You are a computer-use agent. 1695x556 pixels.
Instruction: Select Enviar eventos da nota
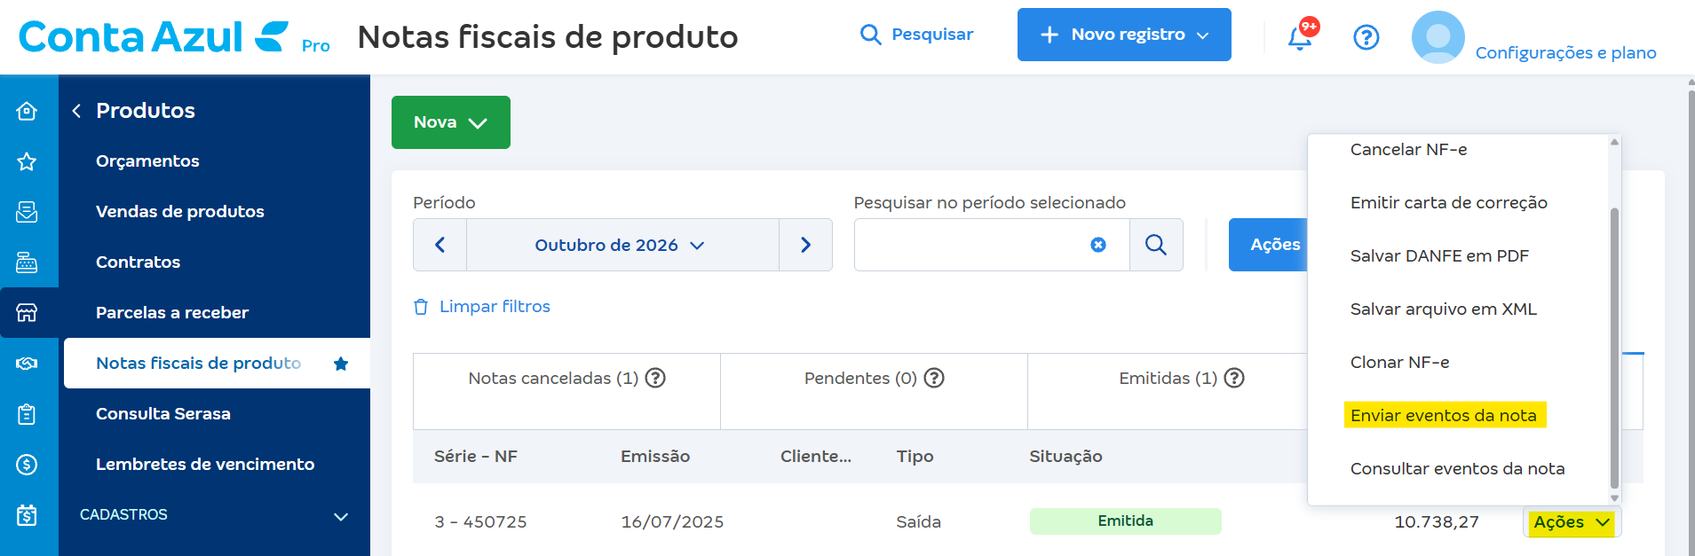[1444, 416]
